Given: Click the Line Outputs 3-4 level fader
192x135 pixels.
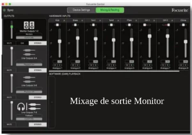Looking at the screenshot, I should [x=12, y=48].
